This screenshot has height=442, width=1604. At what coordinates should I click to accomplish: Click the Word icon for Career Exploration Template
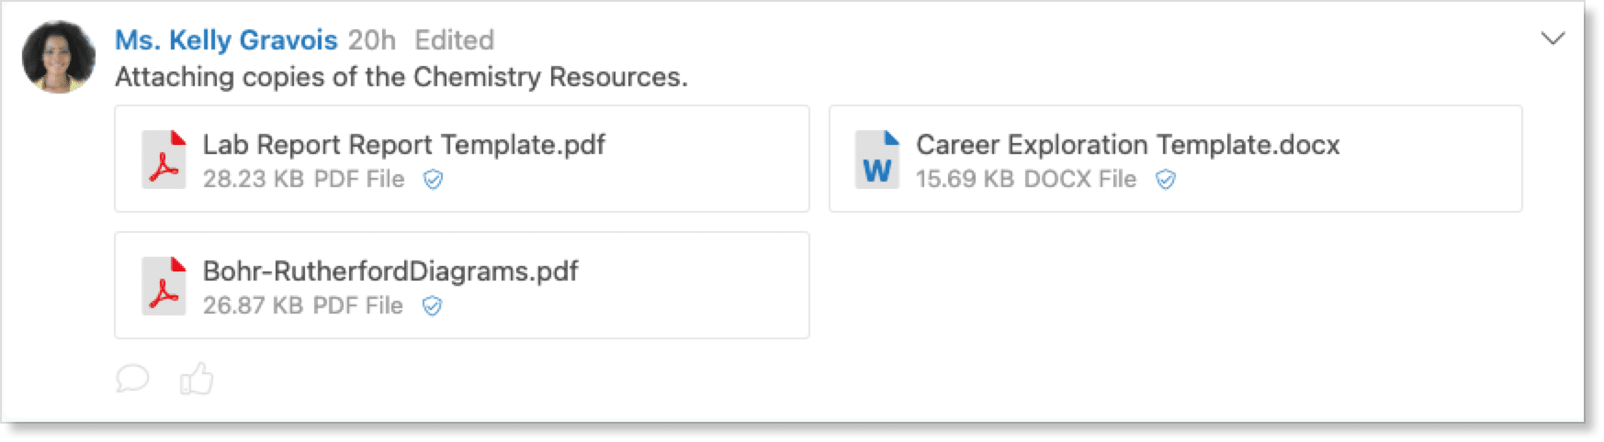(876, 160)
